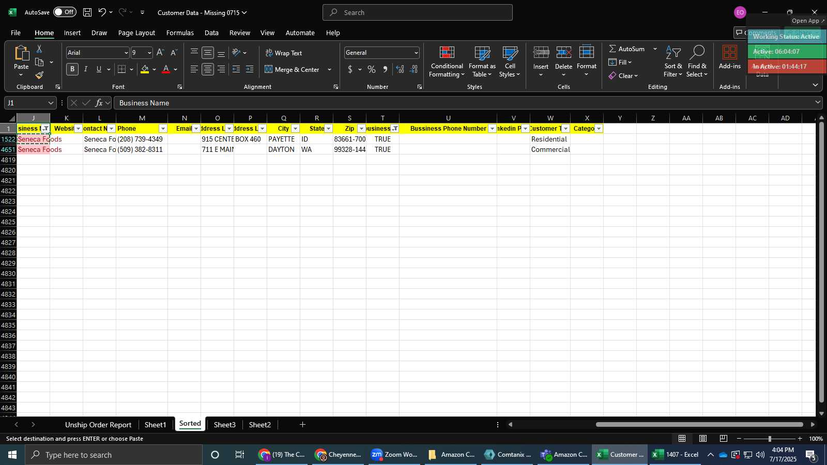The height and width of the screenshot is (465, 827).
Task: Click the AutoSum button
Action: point(627,49)
